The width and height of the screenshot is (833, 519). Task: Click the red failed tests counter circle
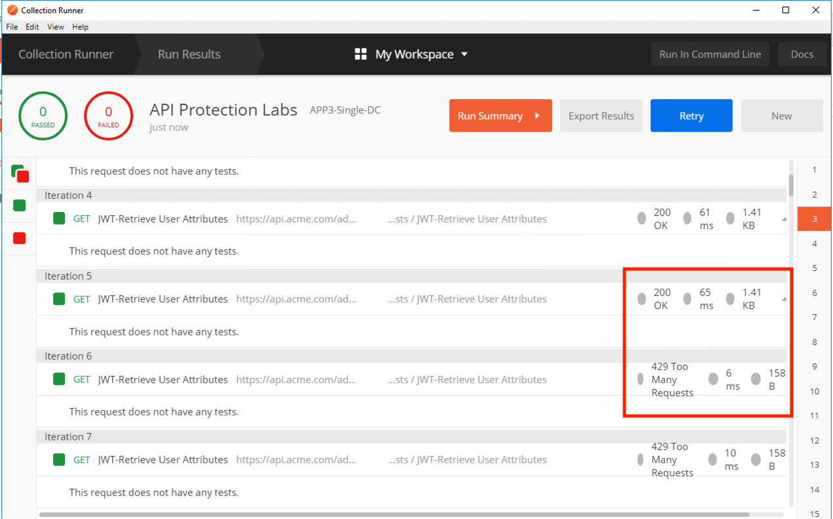pos(108,116)
